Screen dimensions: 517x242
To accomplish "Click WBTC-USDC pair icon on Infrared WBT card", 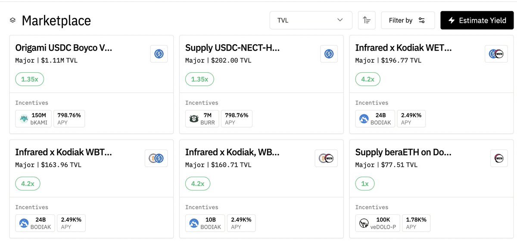I will [x=156, y=159].
